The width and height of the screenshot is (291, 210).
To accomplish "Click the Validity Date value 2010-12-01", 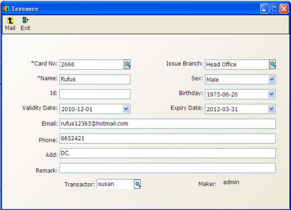I will (x=77, y=109).
